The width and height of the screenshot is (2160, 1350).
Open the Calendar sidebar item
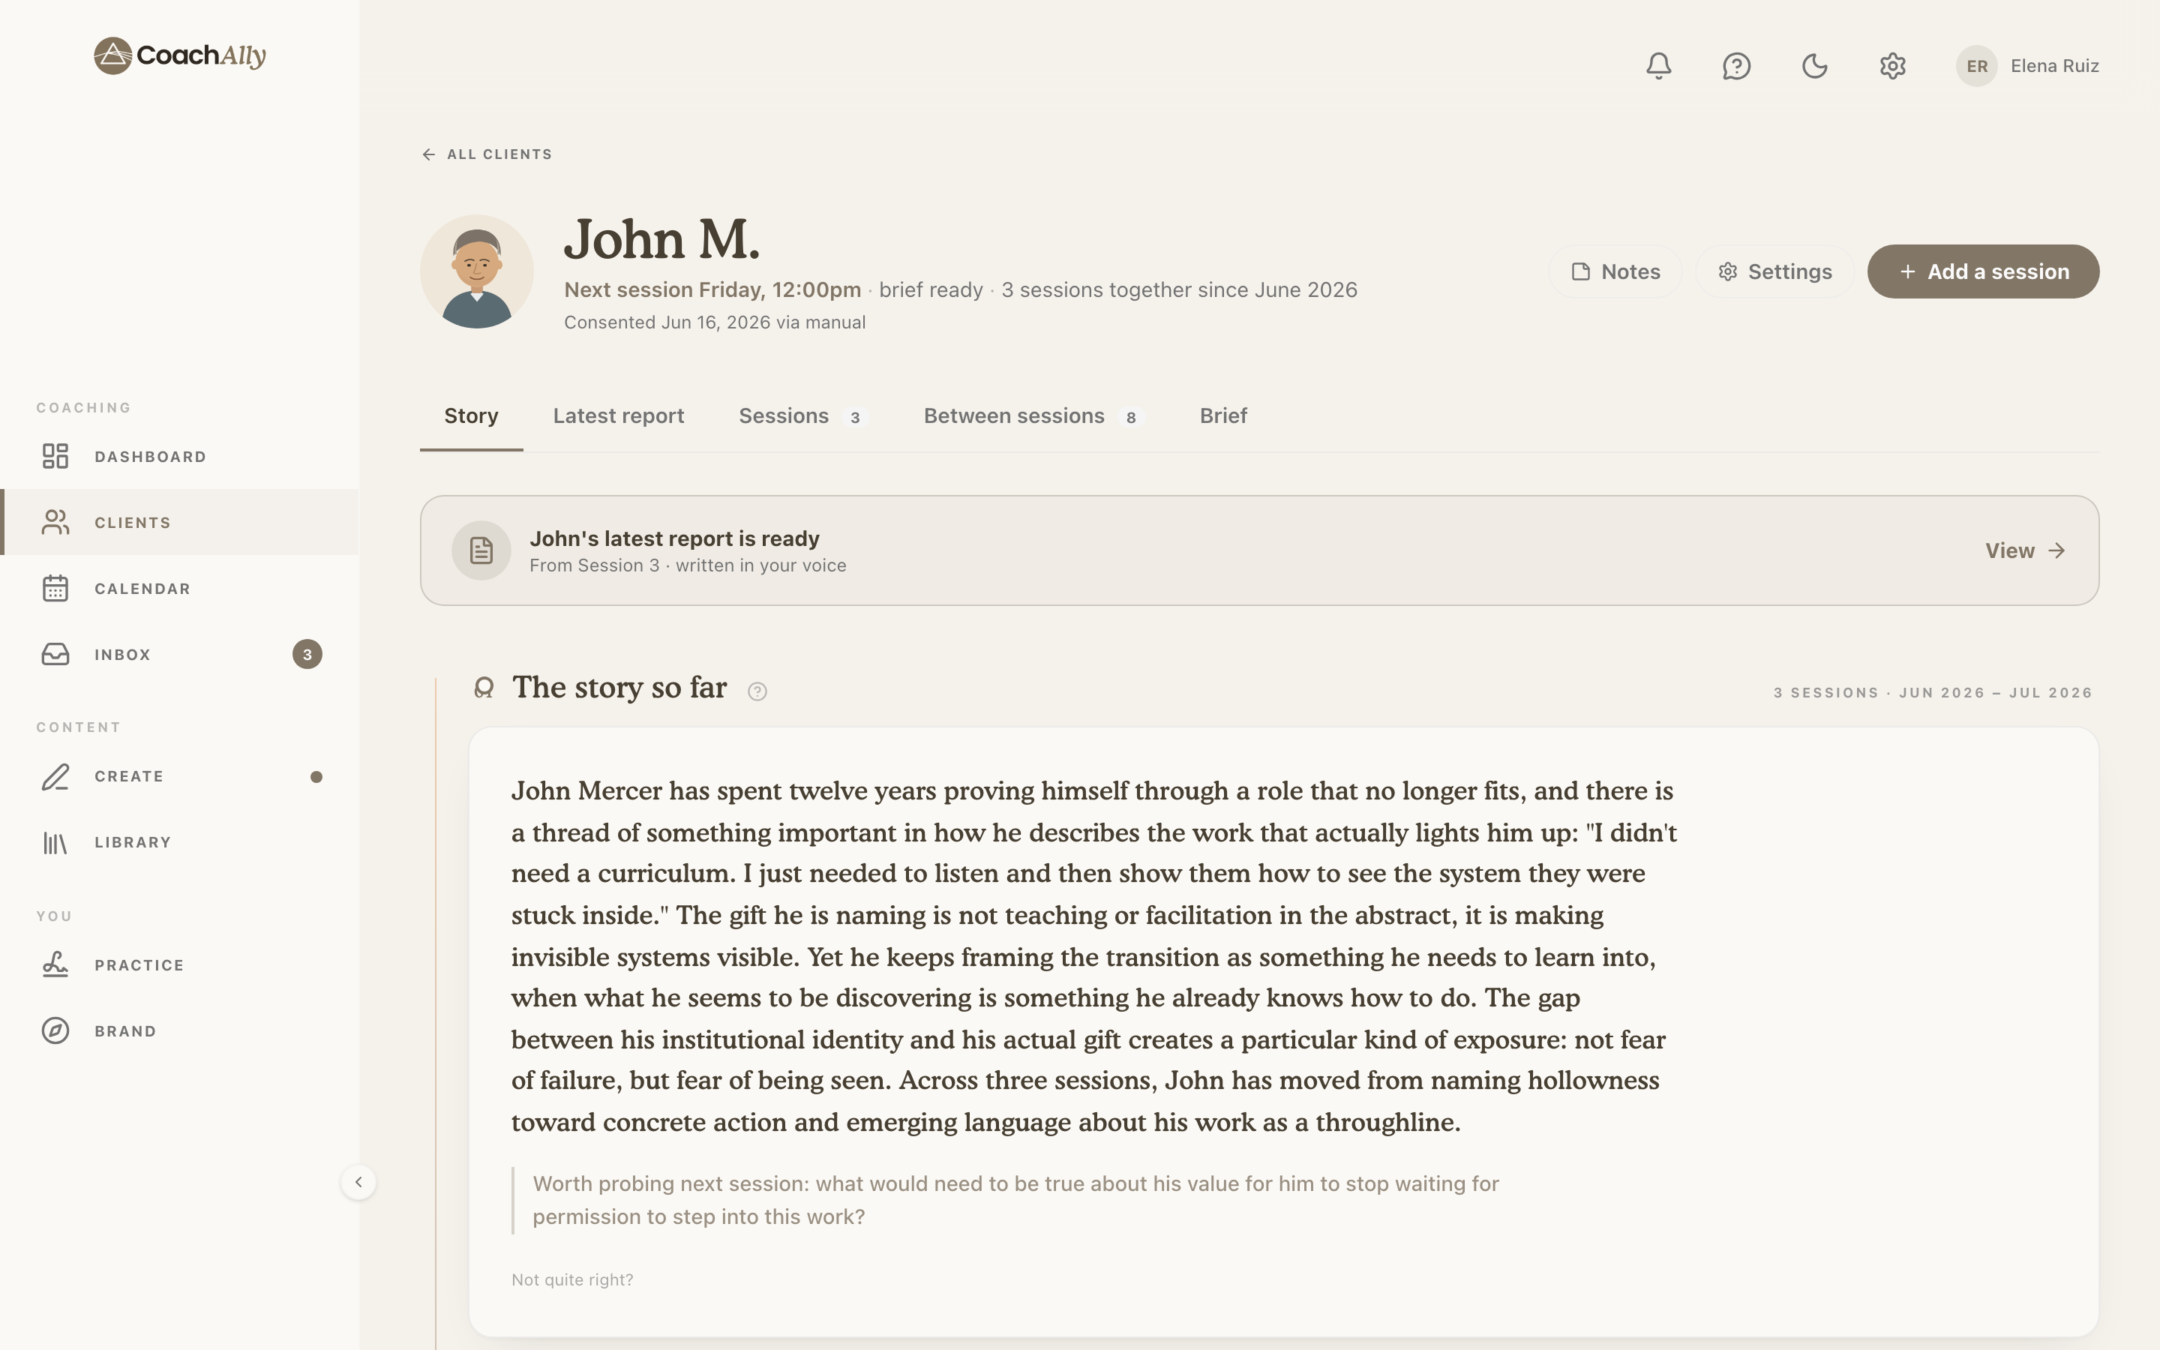point(179,589)
